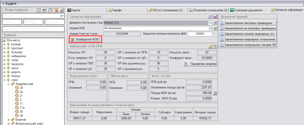Click edit icon next to Джерело постачання Газу
The height and width of the screenshot is (125, 304).
pos(215,22)
